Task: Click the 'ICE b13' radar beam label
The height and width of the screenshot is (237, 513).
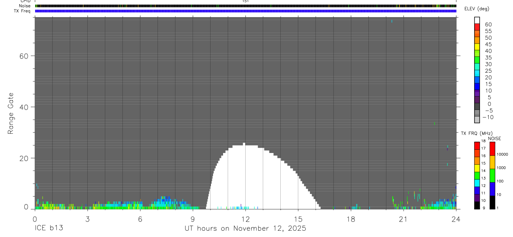Action: tap(48, 228)
